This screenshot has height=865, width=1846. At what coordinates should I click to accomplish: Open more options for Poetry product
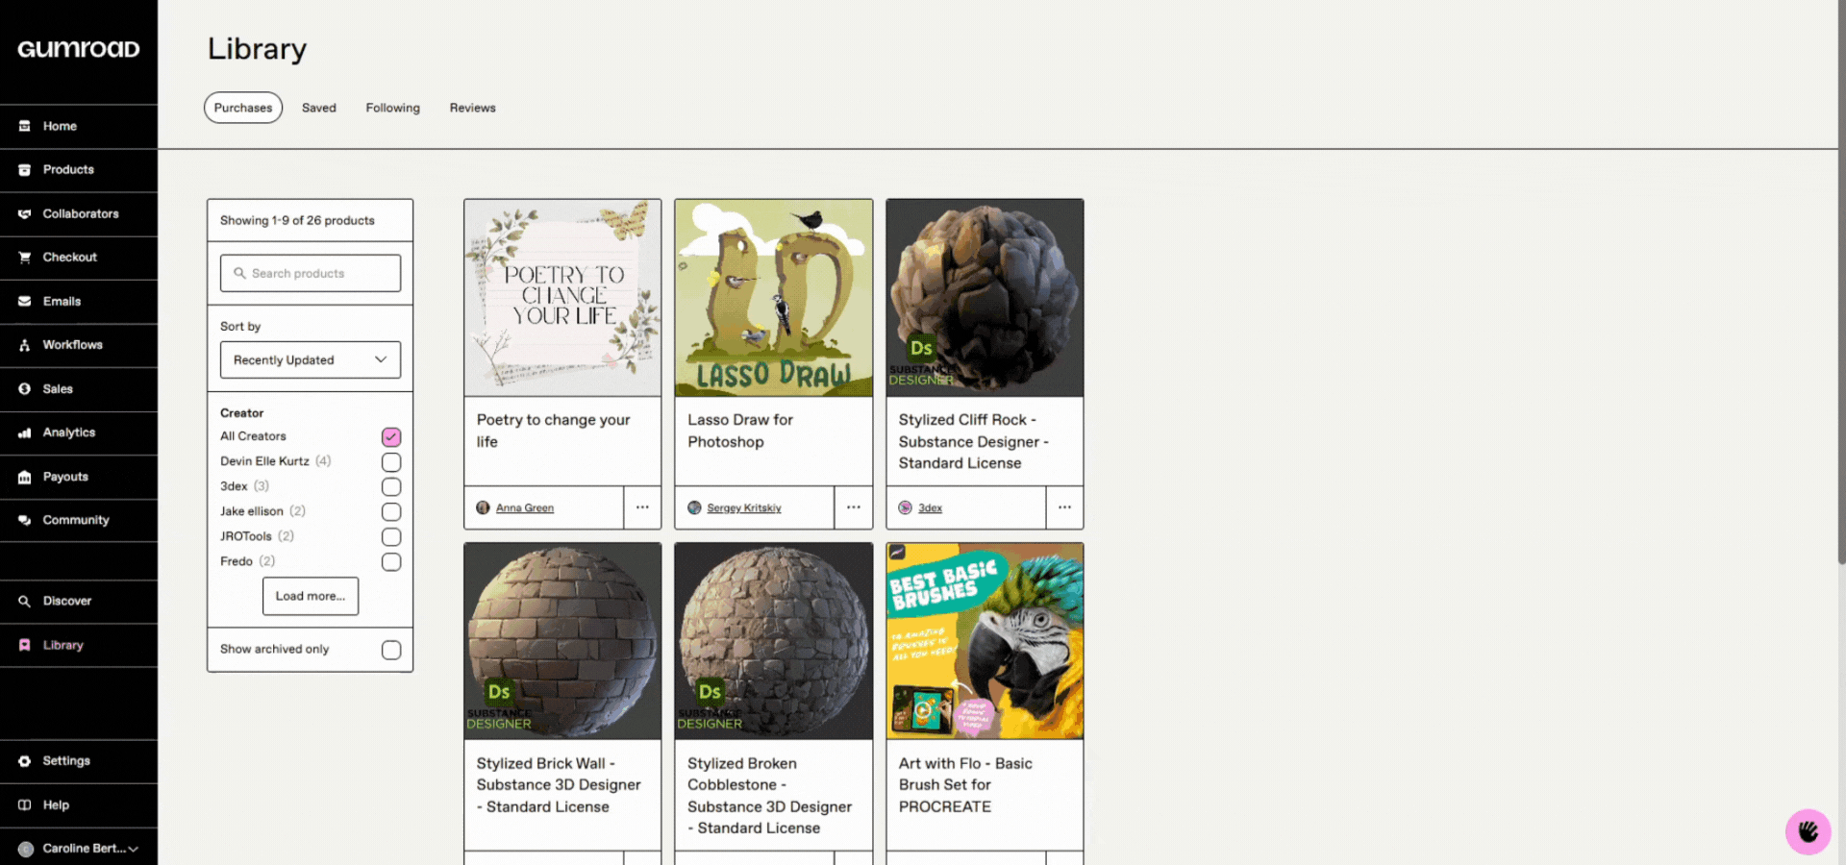click(642, 507)
